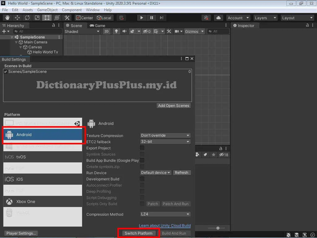Screen dimensions: 317x238
Task: Refresh the Run Device list
Action: (181, 173)
